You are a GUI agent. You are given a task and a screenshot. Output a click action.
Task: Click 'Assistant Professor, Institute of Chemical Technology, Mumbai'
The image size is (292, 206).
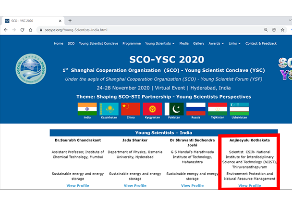pos(78,154)
